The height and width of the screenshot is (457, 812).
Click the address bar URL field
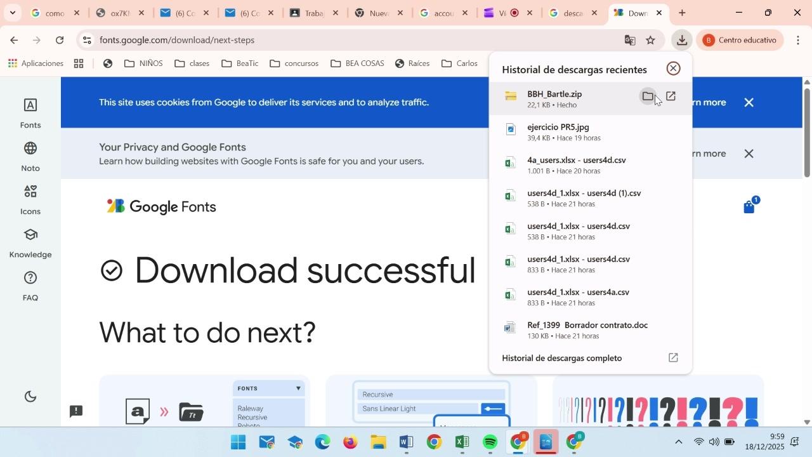[x=355, y=40]
